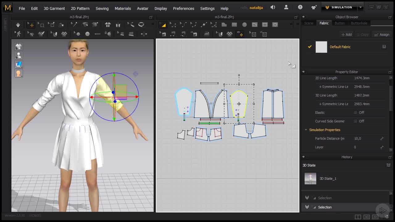
Task: Click the Steam iron tool icon
Action: pyautogui.click(x=206, y=34)
